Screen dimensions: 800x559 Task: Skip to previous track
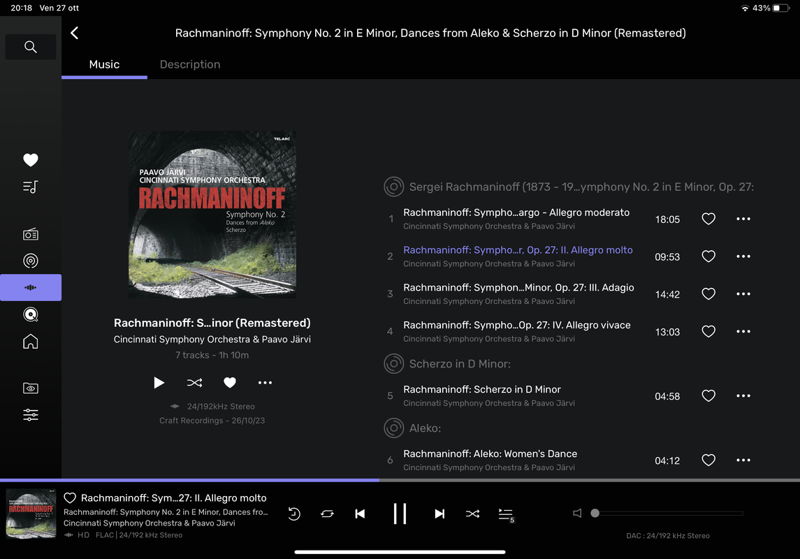pos(361,514)
